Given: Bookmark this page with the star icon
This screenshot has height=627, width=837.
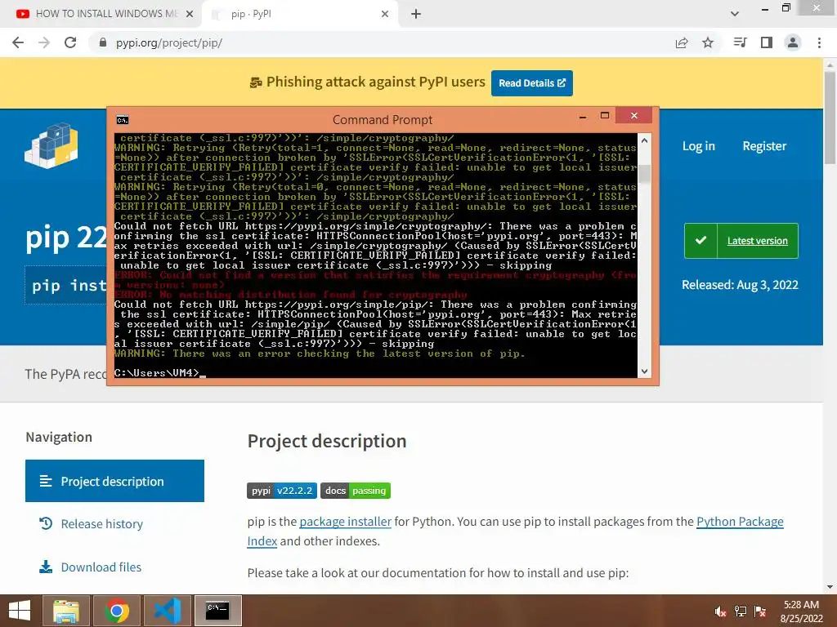Looking at the screenshot, I should pyautogui.click(x=708, y=42).
